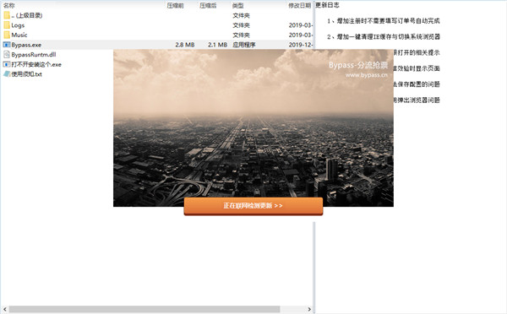
Task: Click the 打不开安装这个.exe file icon
Action: coord(7,64)
